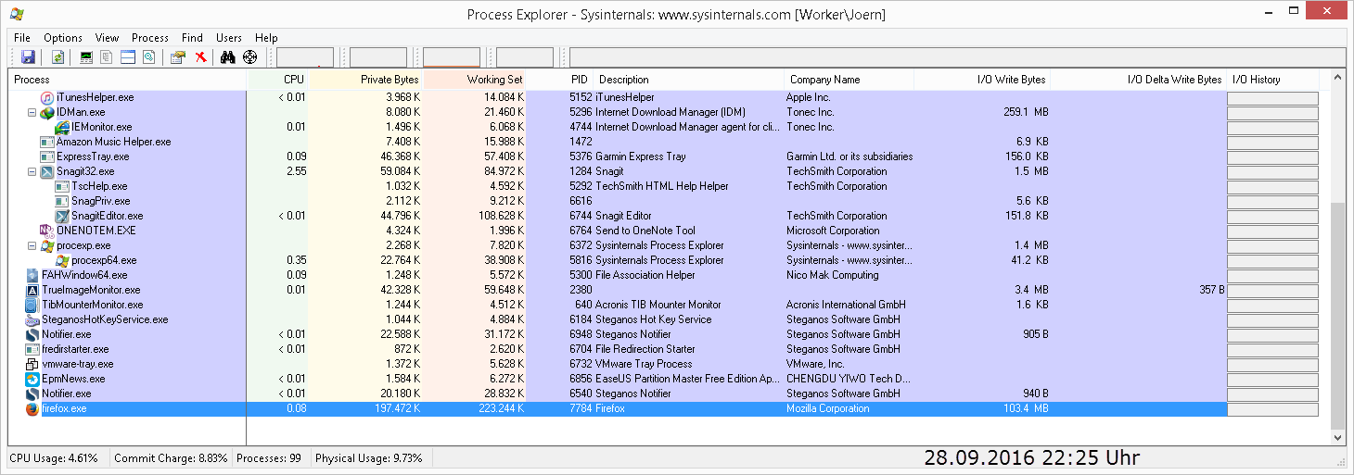This screenshot has height=475, width=1354.
Task: Click the vertical scrollbar down arrow
Action: [1337, 437]
